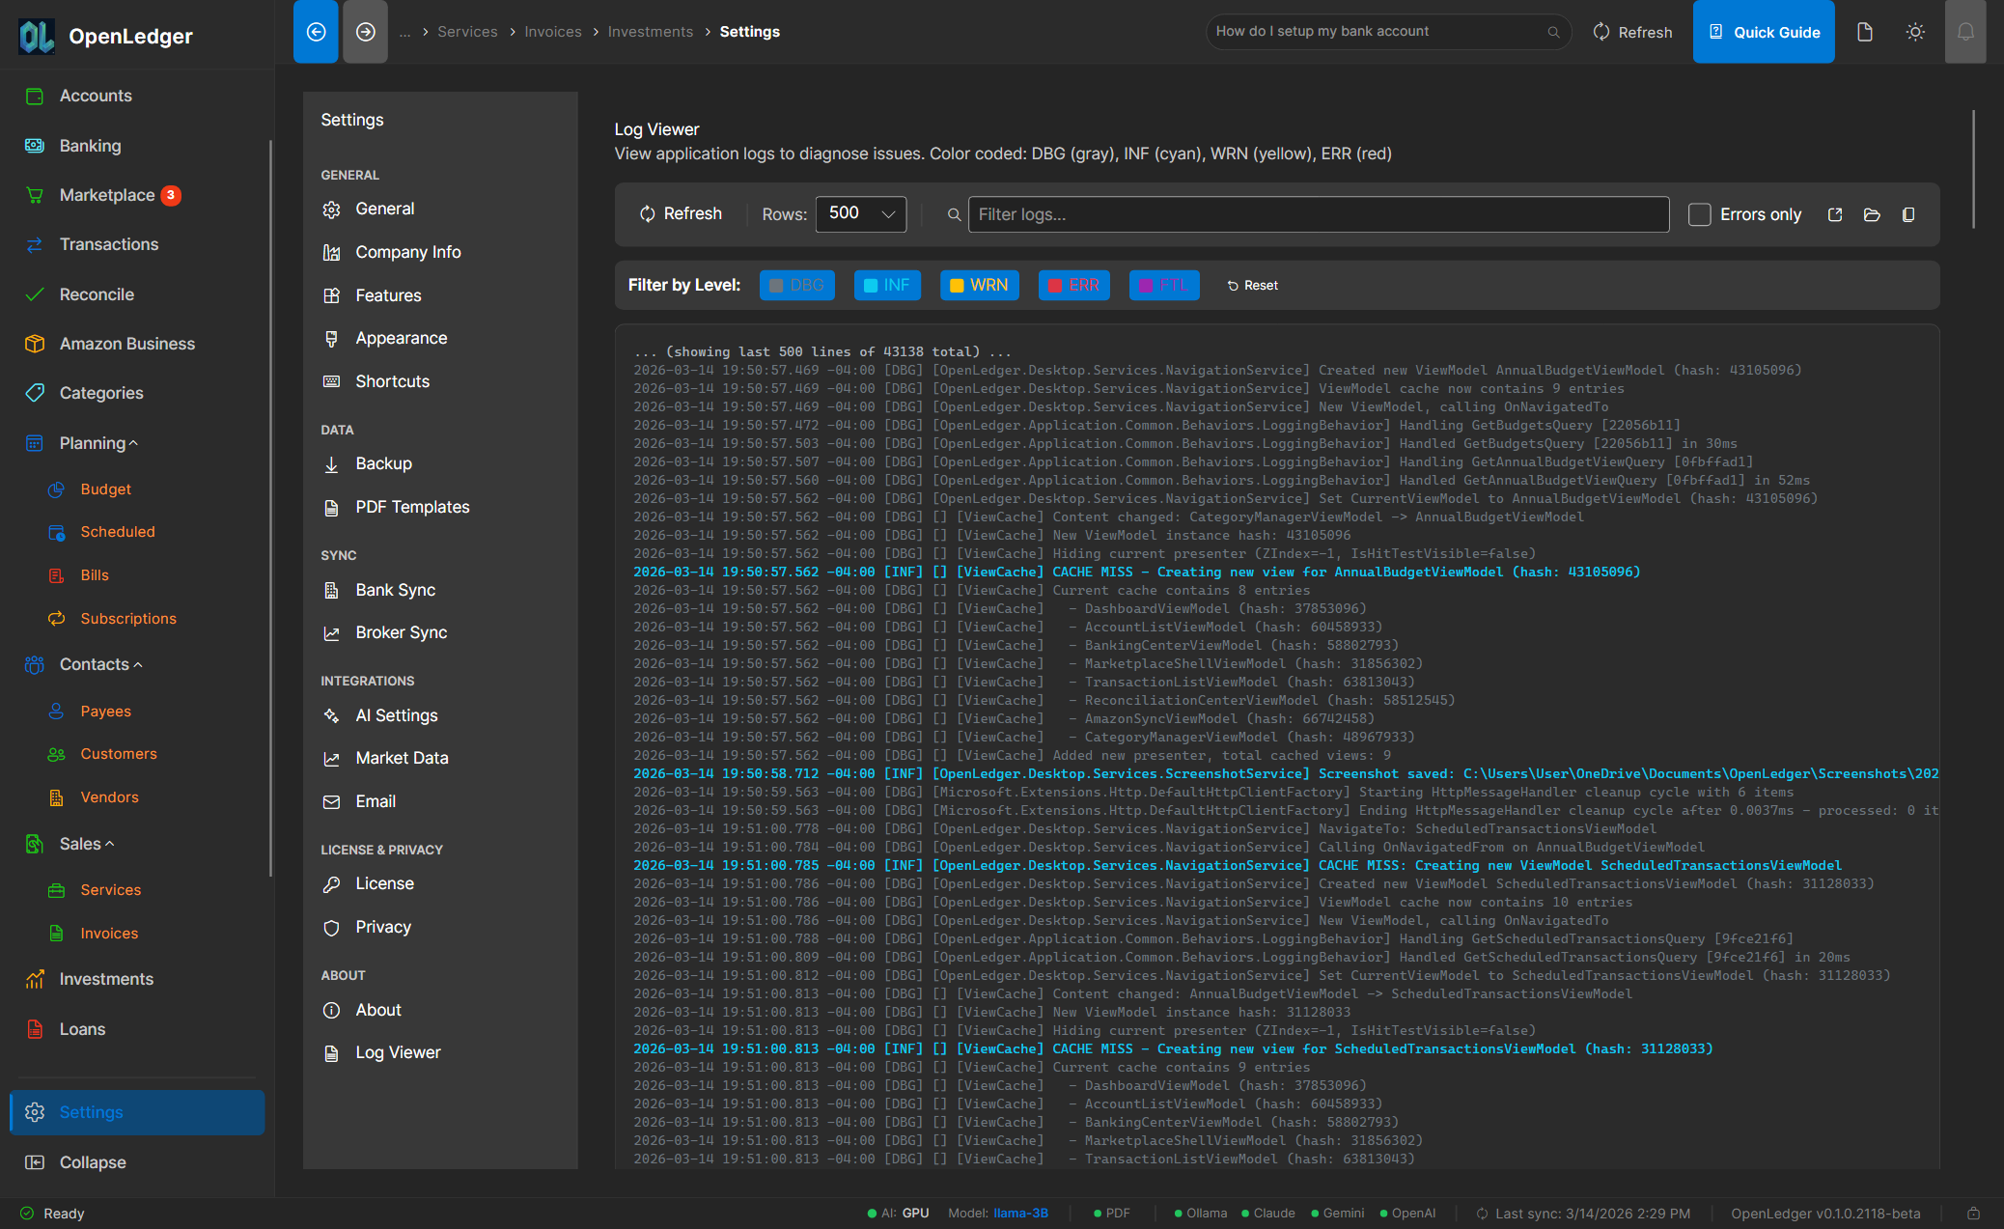The height and width of the screenshot is (1229, 2004).
Task: Toggle the DBG log level filter
Action: click(796, 285)
